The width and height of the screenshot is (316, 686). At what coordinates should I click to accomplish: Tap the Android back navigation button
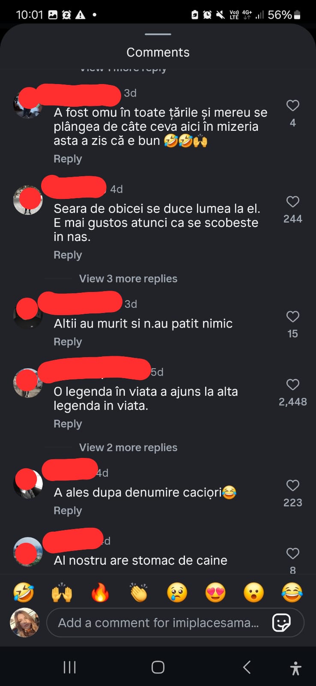(247, 667)
